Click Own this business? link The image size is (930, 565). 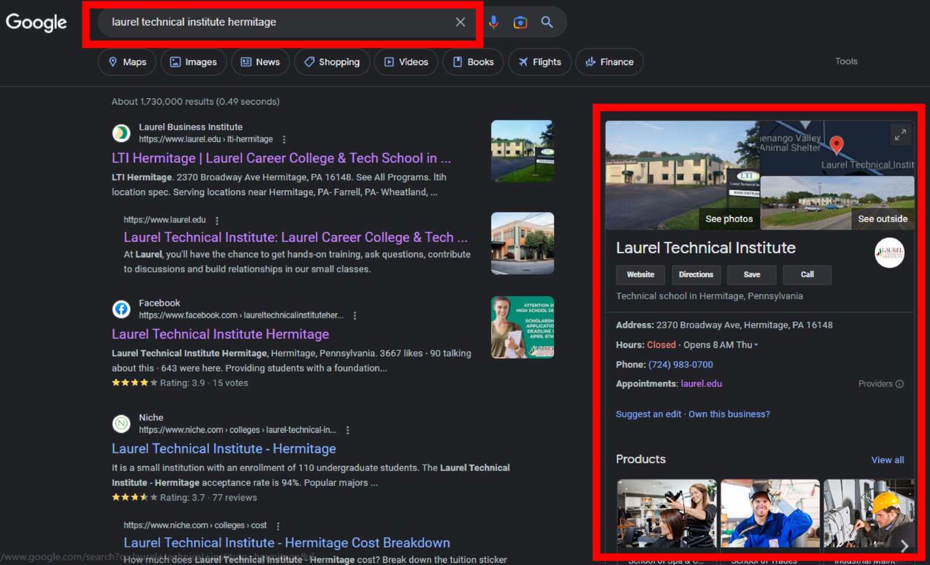coord(729,414)
